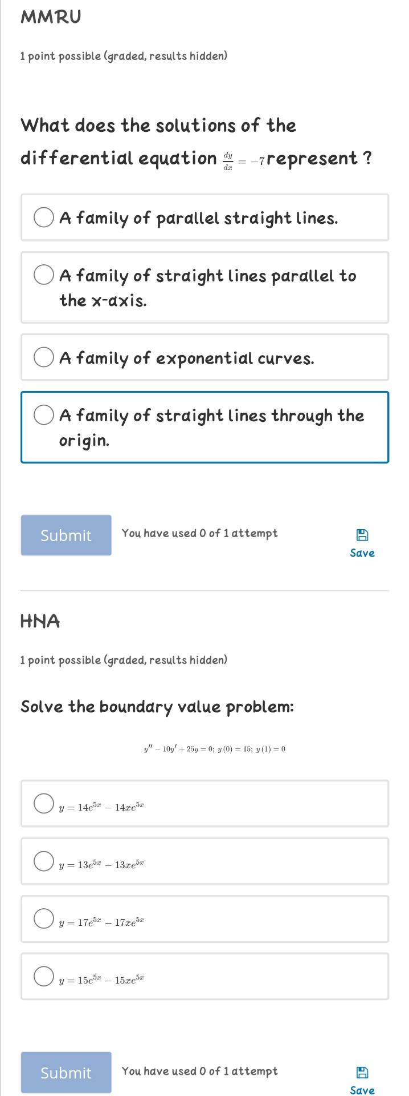
Task: Click the MMRU question heading
Action: tap(50, 16)
